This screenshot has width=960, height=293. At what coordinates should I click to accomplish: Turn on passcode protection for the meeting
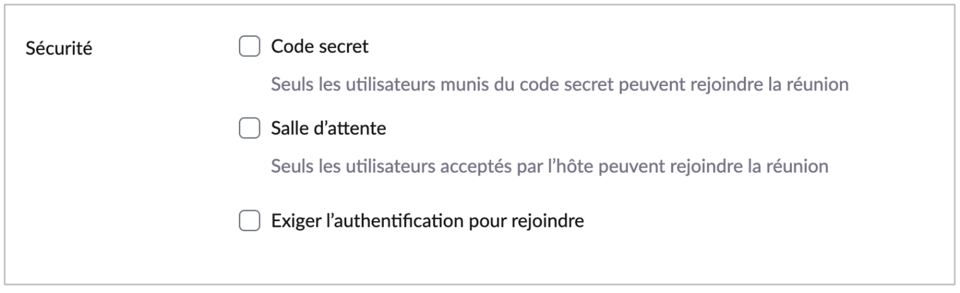(249, 46)
